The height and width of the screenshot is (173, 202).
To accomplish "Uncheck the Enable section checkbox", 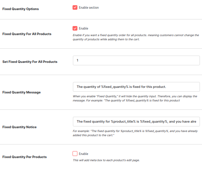I will 75,8.
